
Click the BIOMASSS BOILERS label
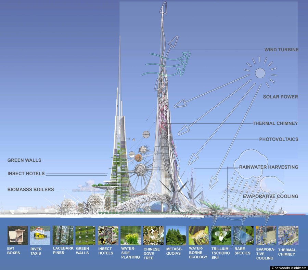(x=31, y=189)
